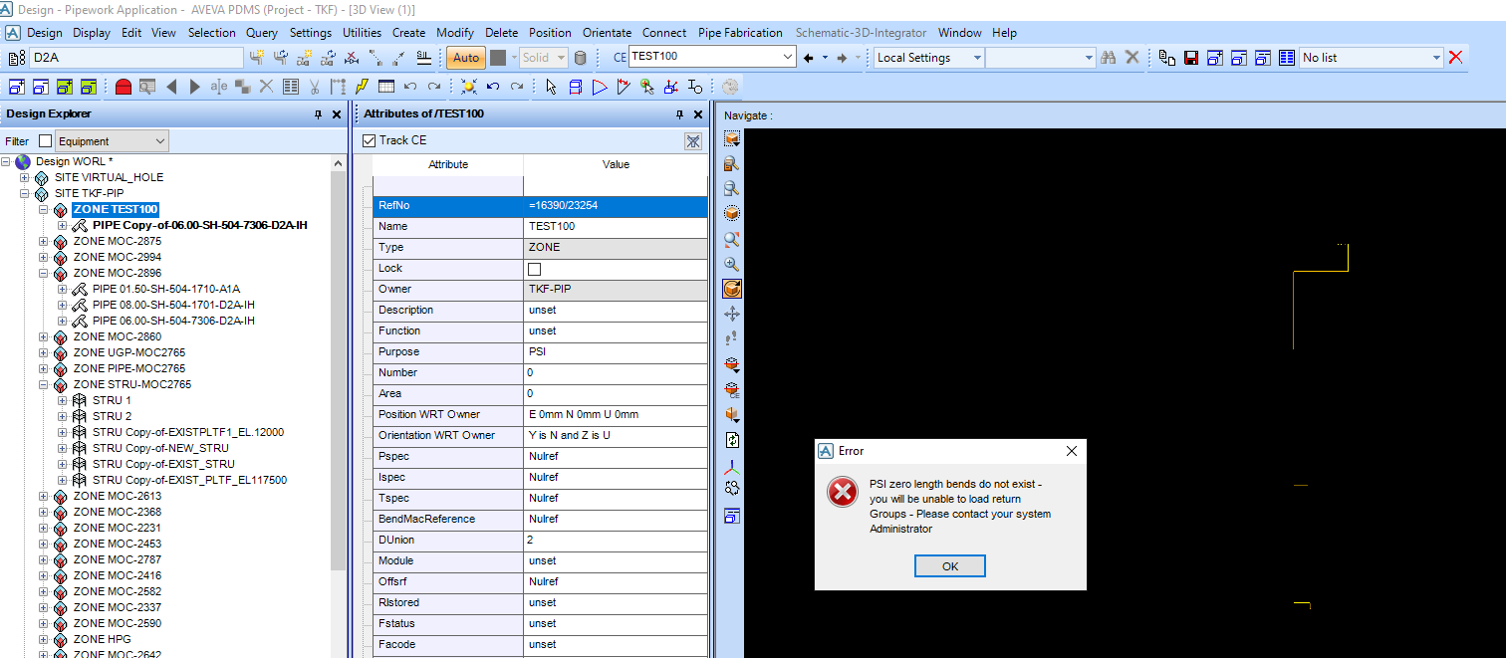
Task: Click the yellow lightning bolt icon
Action: (x=362, y=87)
